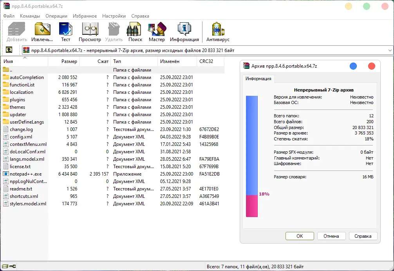The height and width of the screenshot is (271, 394).
Task: Sort list by Имя column
Action: 25,61
